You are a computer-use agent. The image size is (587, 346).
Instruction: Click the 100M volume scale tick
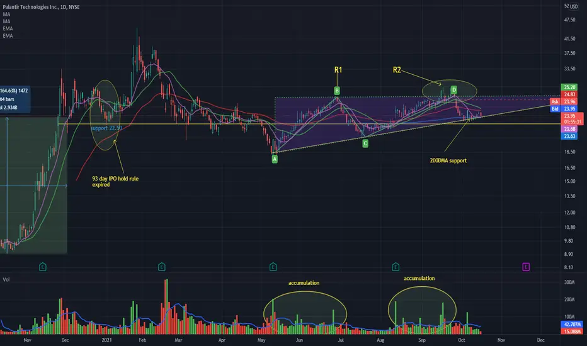point(569,317)
